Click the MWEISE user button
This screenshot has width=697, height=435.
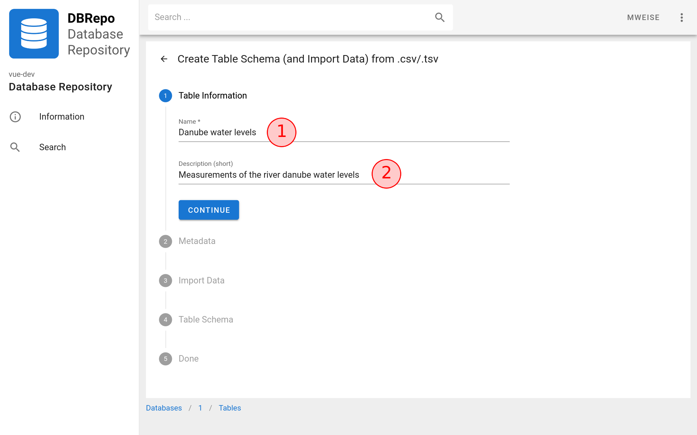coord(643,18)
